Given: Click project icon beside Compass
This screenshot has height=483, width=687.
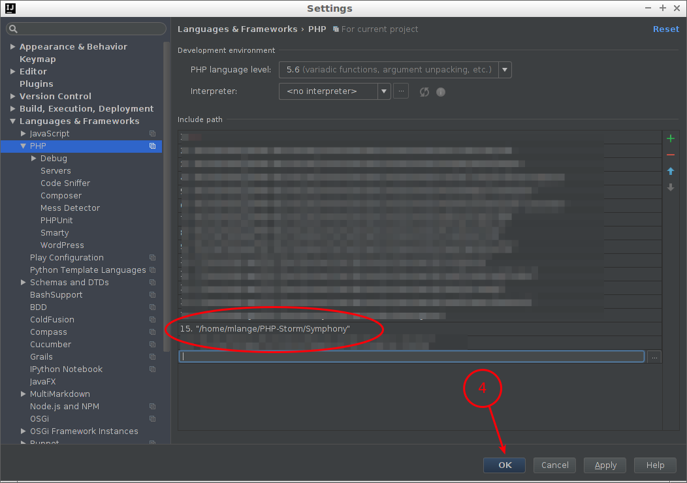Looking at the screenshot, I should tap(152, 332).
